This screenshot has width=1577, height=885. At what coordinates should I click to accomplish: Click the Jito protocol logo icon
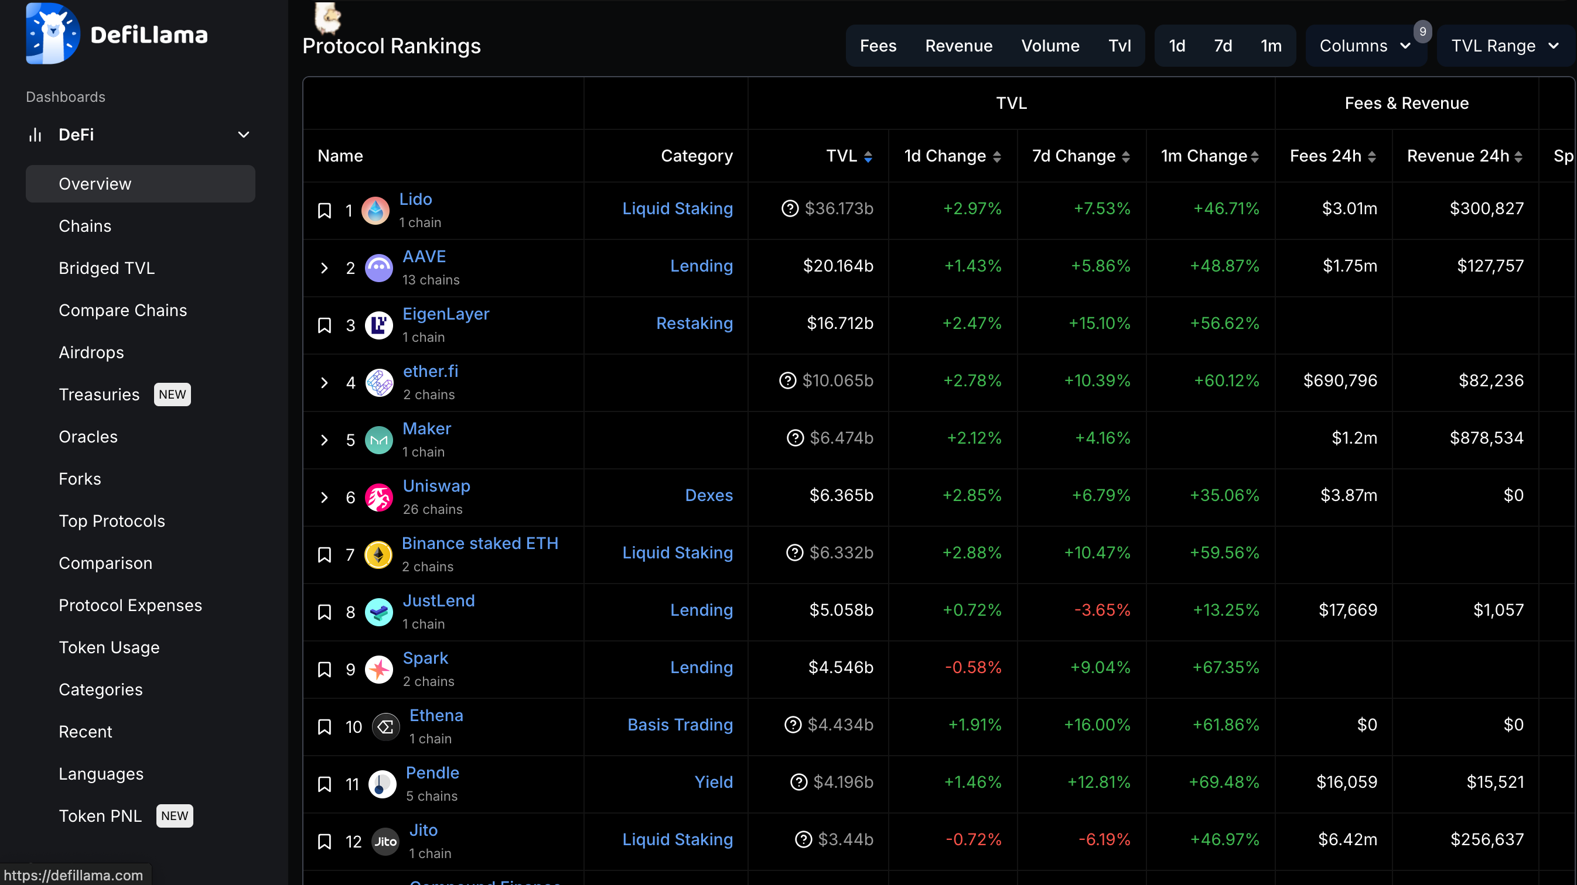click(x=385, y=841)
